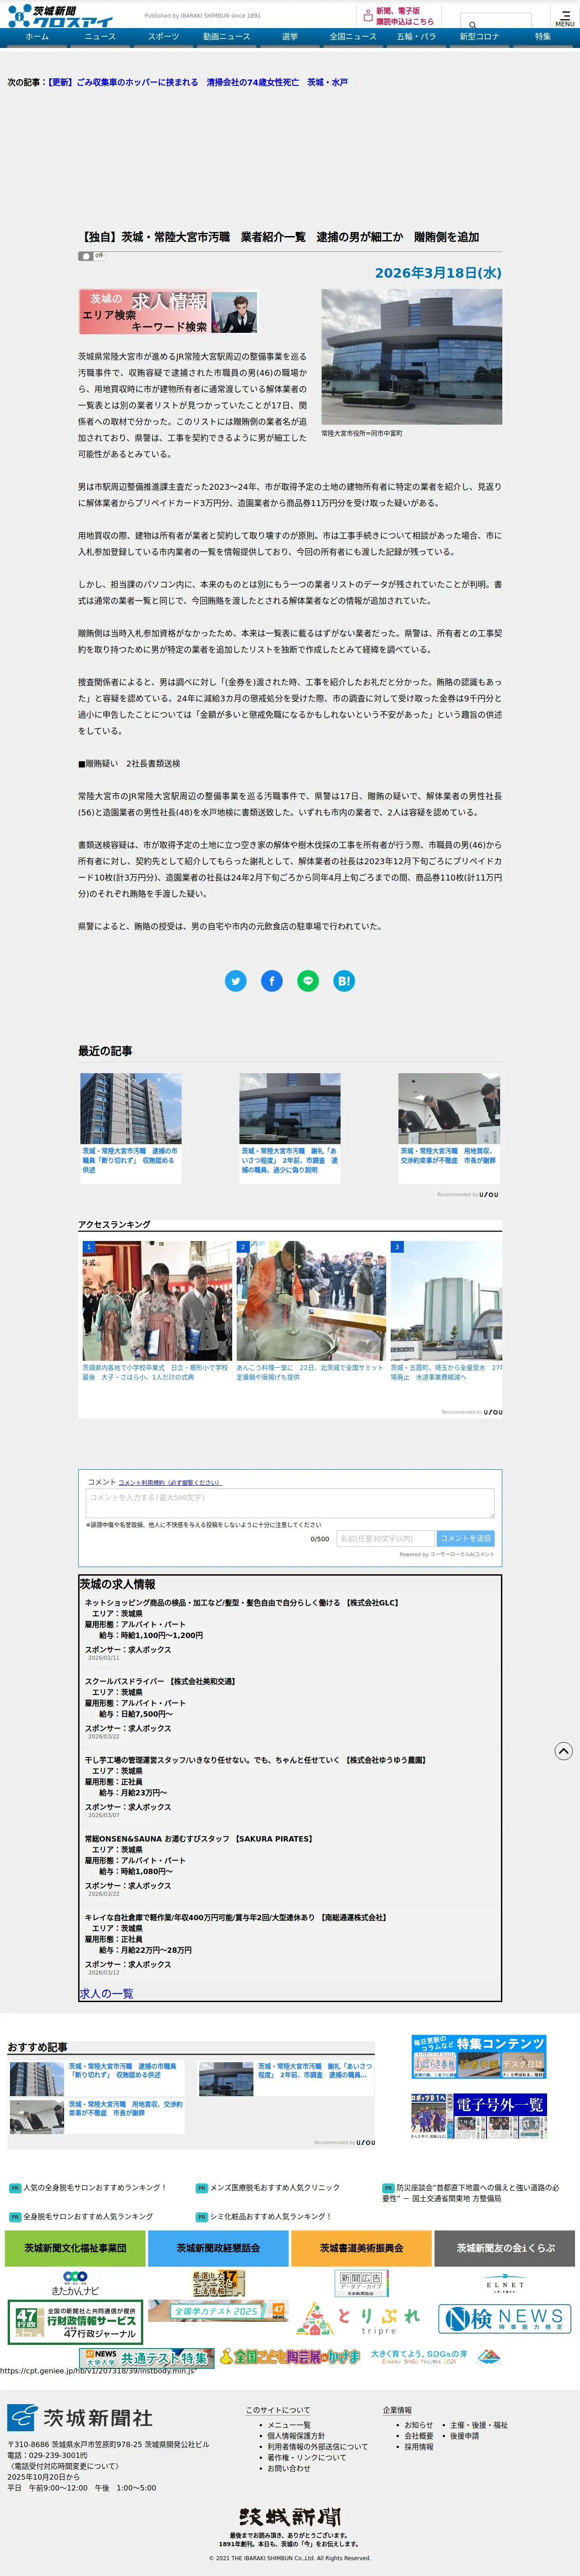Open the 五輪・パラ nav tab

[x=416, y=37]
